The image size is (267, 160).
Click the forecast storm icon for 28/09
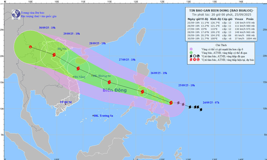(x=78, y=69)
